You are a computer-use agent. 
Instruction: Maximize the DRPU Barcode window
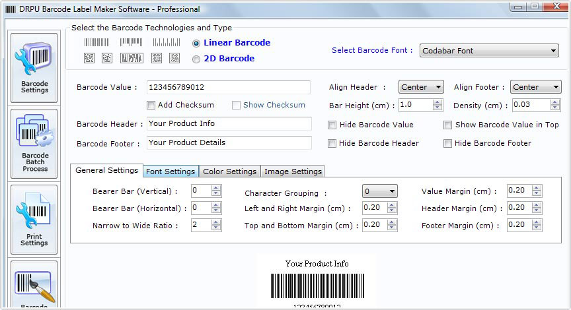pos(535,7)
